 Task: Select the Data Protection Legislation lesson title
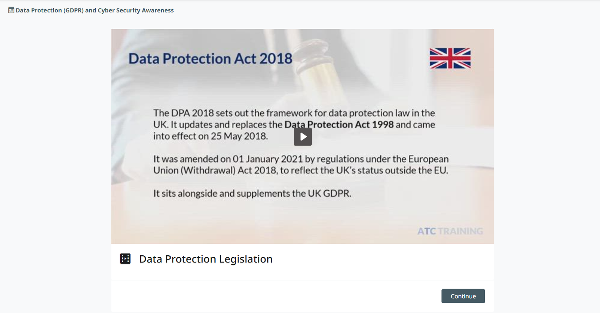205,259
